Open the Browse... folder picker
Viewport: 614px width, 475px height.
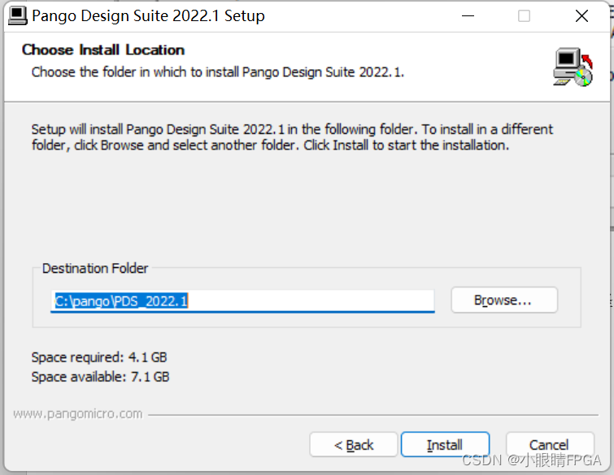tap(504, 300)
